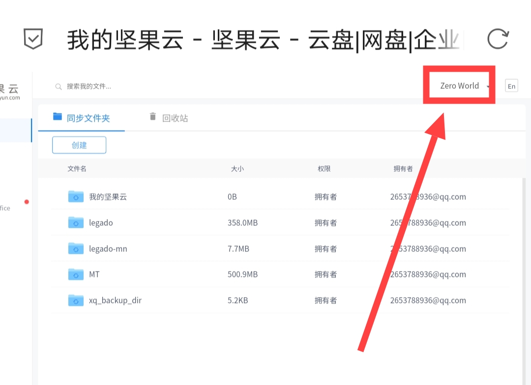Click the shield icon in browser bar
Screen dimensions: 531x385
click(33, 39)
